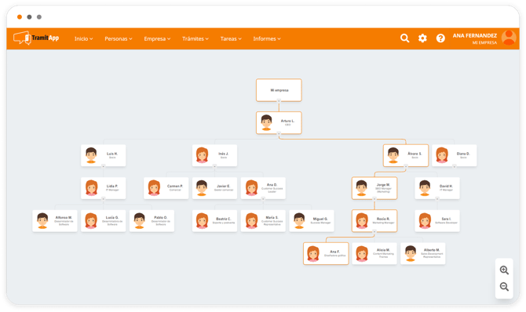Select Sara I. card

437,221
